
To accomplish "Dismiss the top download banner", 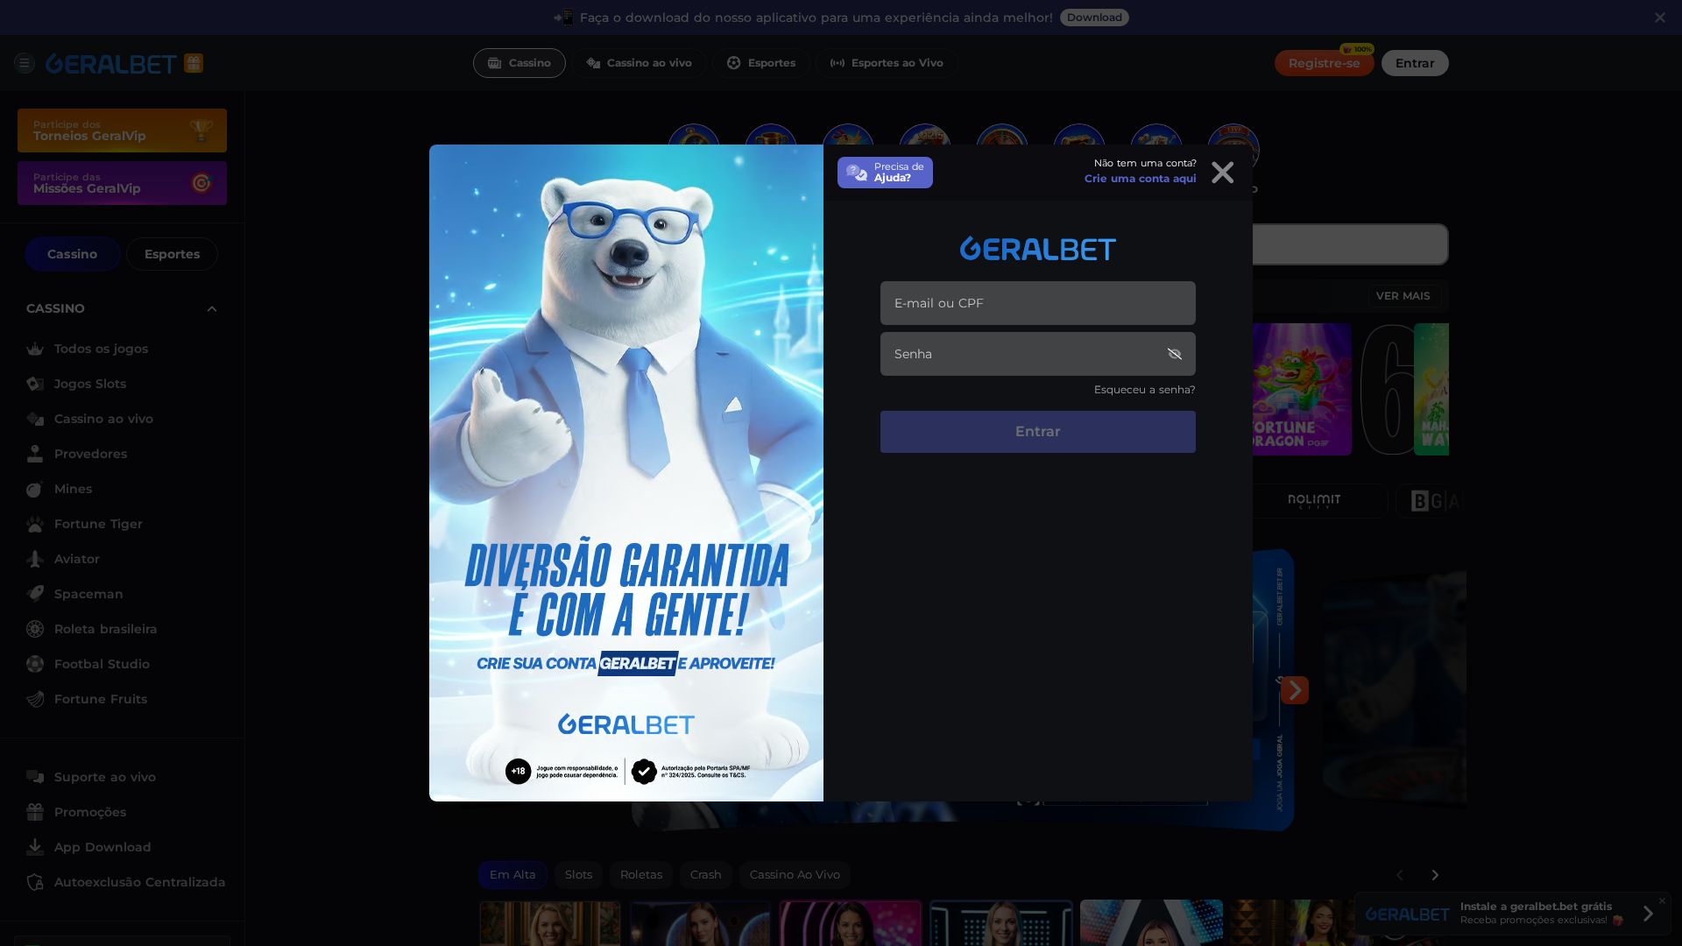I will (1659, 18).
